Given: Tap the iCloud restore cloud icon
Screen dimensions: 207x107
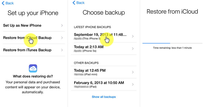Looking at the screenshot, I should pyautogui.click(x=33, y=68).
